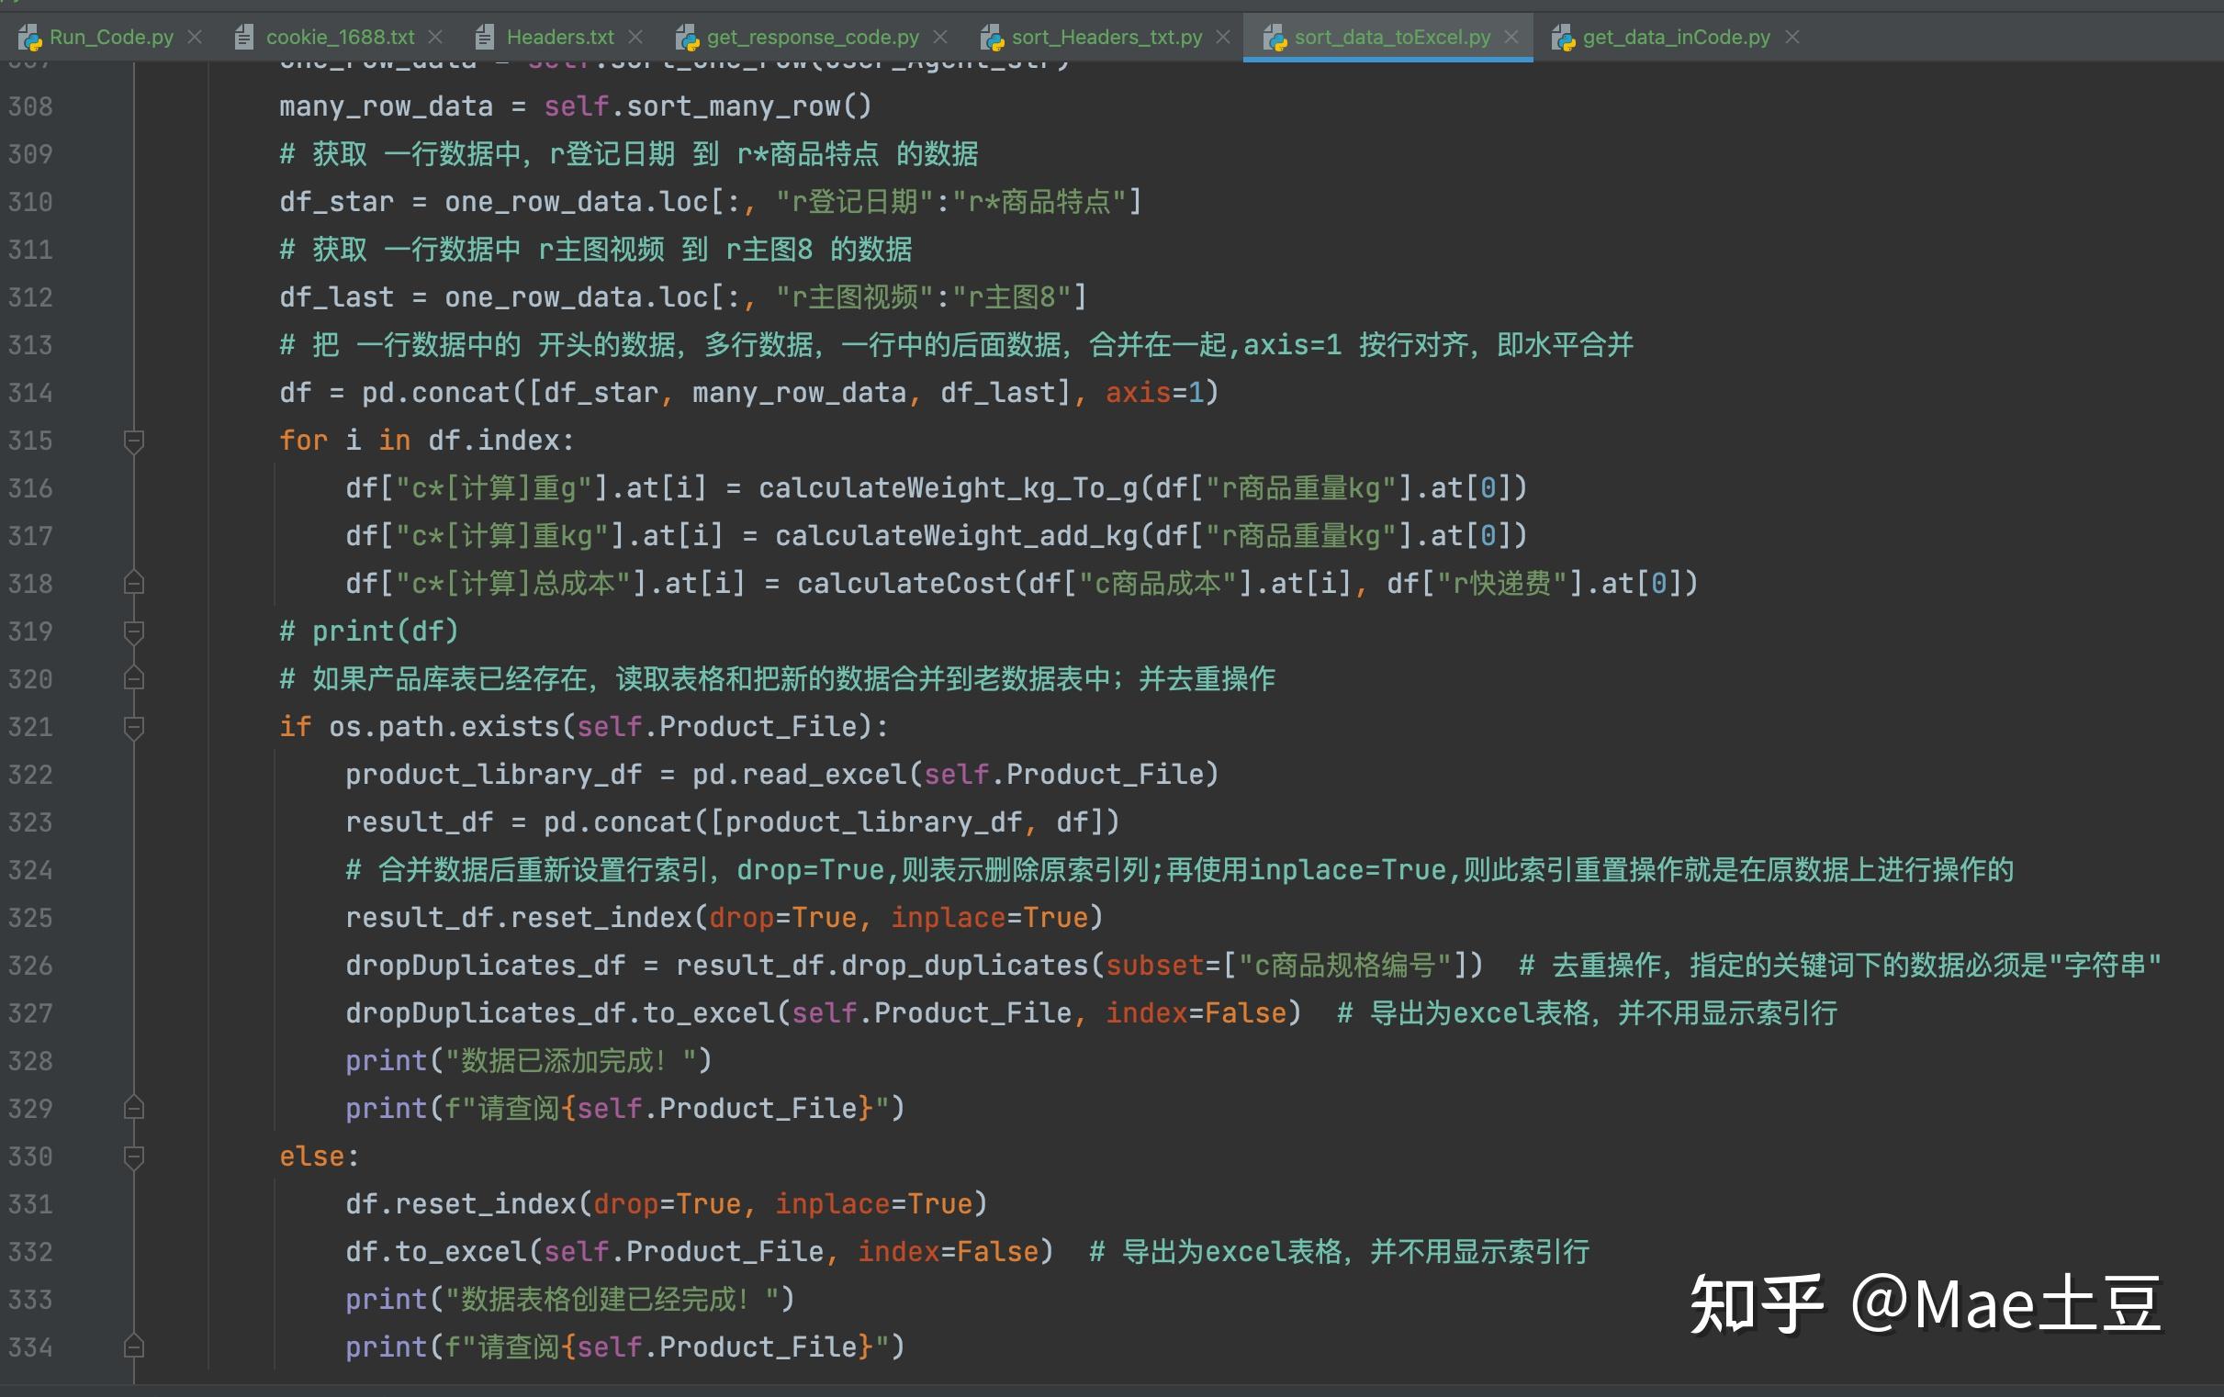Click Python icon on get_response_code.py tab

(x=687, y=38)
